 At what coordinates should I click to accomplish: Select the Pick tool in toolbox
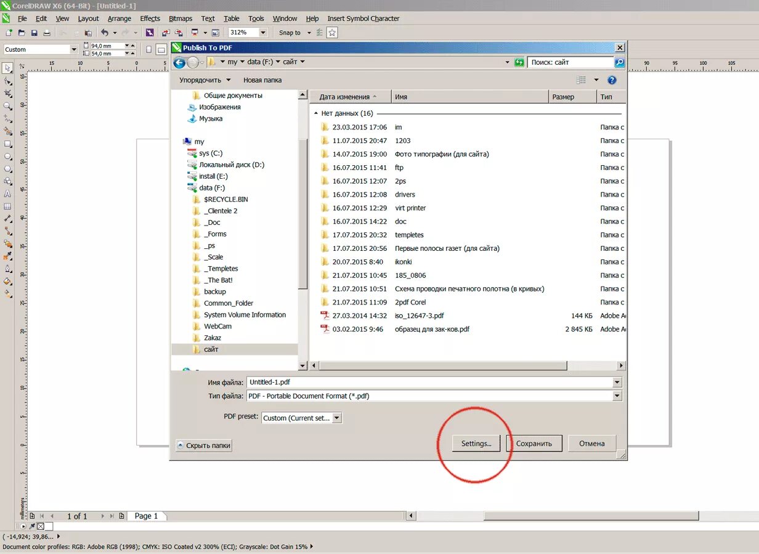click(x=7, y=68)
